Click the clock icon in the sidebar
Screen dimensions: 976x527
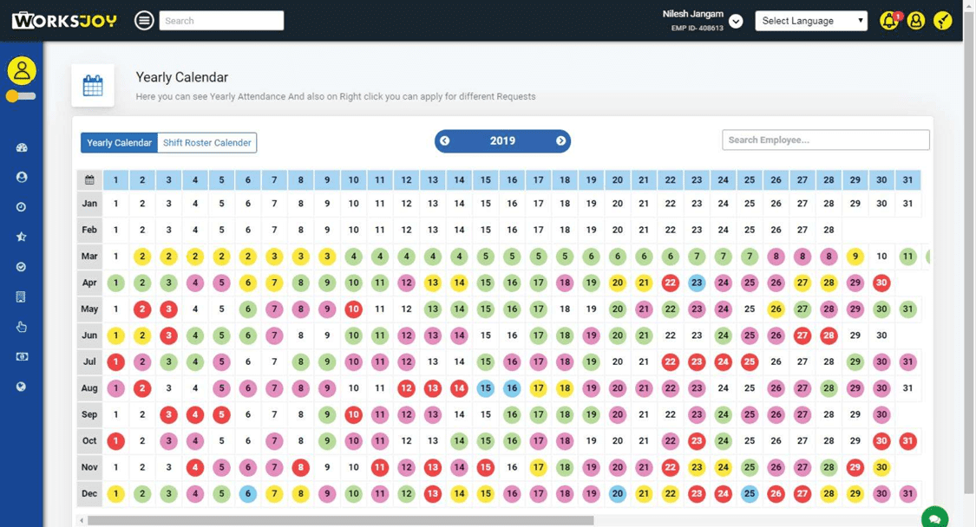pos(22,207)
